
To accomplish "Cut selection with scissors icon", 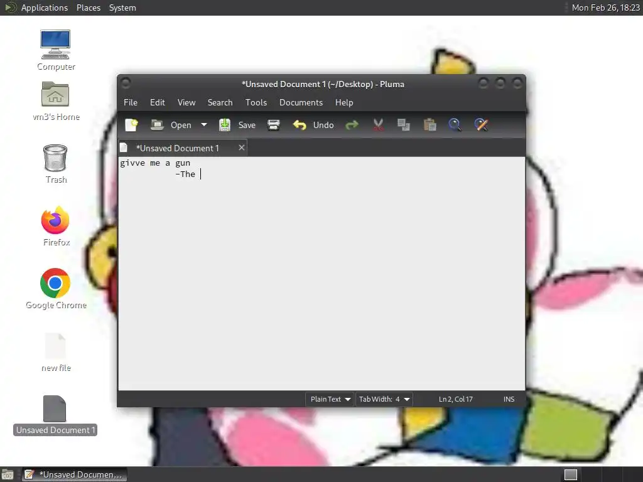I will coord(378,125).
